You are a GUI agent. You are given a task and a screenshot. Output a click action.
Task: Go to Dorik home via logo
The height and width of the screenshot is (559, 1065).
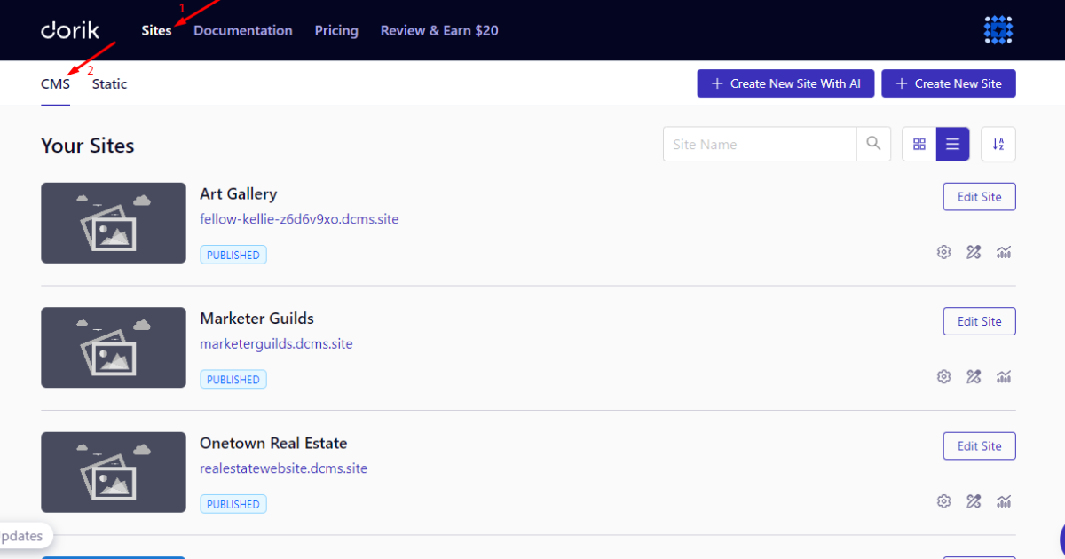(70, 30)
